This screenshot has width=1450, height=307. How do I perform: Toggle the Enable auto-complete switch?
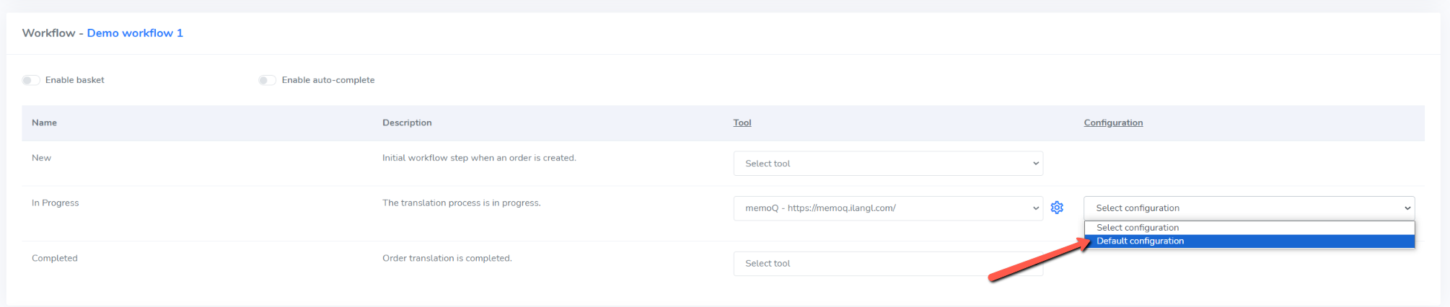[268, 80]
